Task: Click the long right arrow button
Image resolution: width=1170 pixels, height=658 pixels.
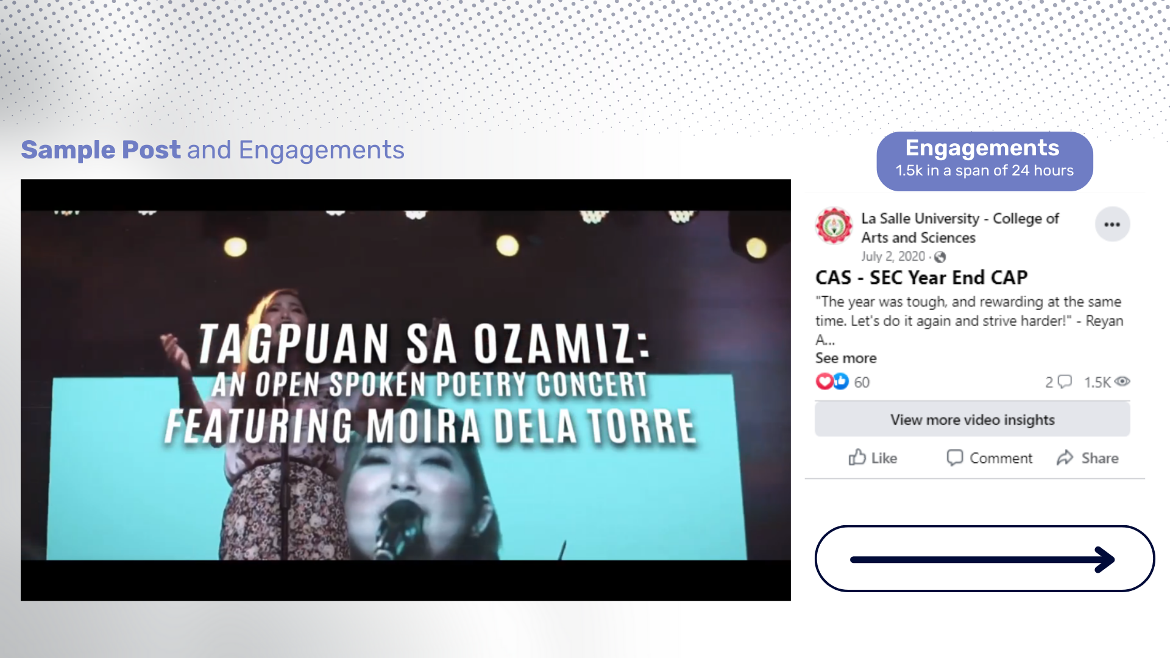Action: click(984, 559)
